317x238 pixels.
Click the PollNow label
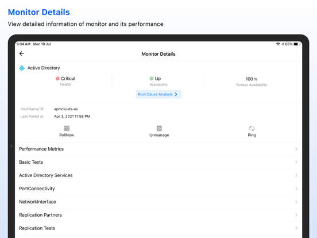[x=67, y=135]
